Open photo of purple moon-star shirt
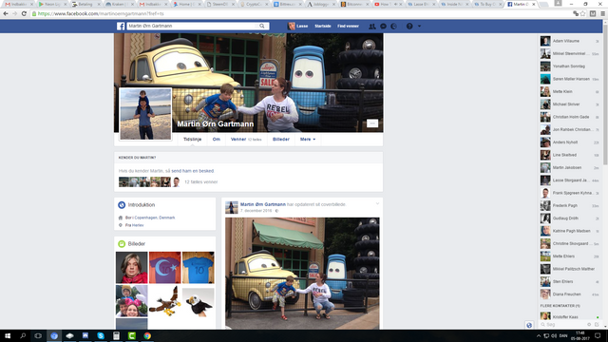 pos(164,268)
